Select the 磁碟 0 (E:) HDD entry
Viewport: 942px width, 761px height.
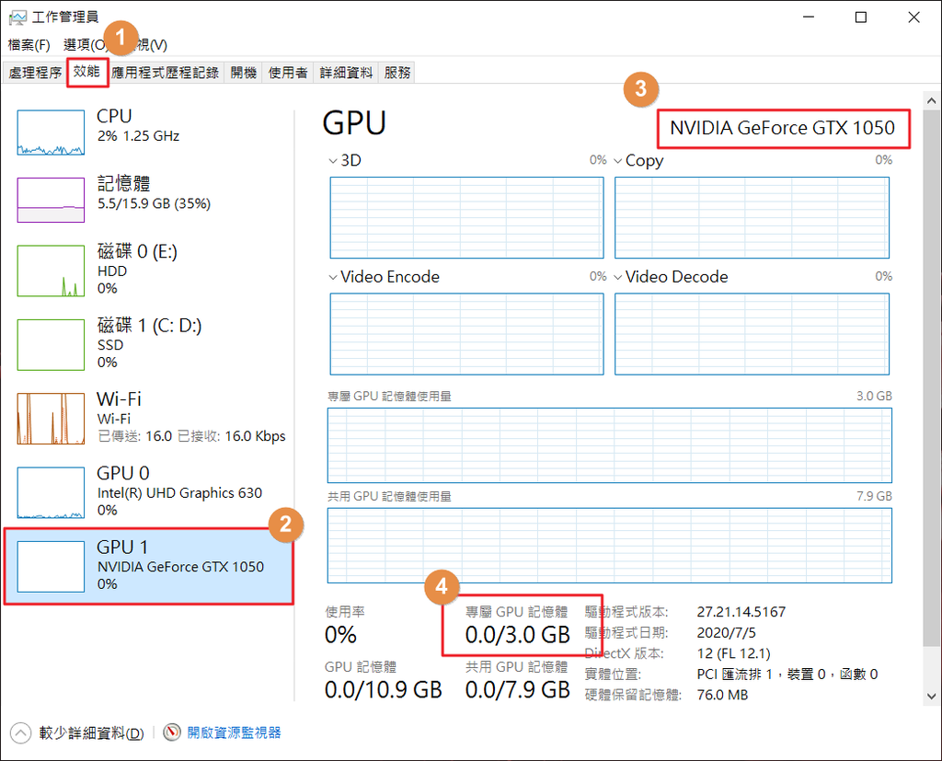(x=149, y=271)
